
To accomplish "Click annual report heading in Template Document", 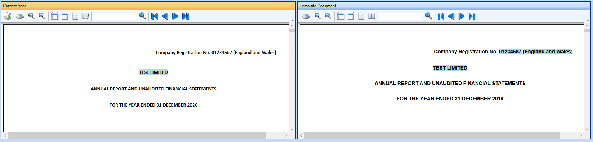I will 450,83.
